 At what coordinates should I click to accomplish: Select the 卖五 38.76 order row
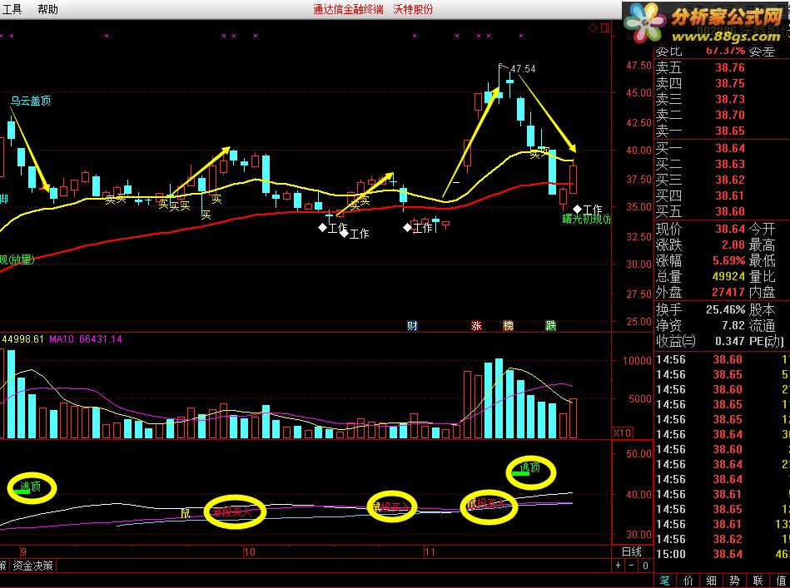click(x=722, y=67)
